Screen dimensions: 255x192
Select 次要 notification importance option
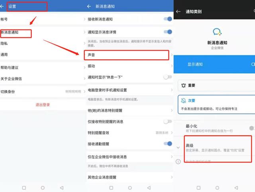click(216, 104)
